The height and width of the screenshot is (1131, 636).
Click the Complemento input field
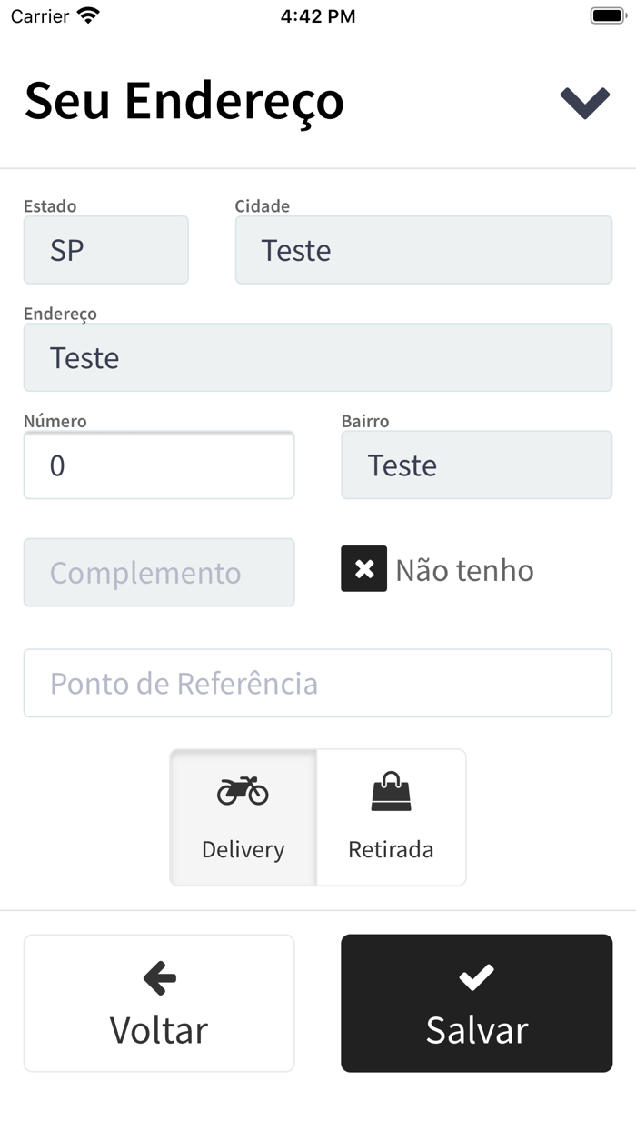point(158,572)
